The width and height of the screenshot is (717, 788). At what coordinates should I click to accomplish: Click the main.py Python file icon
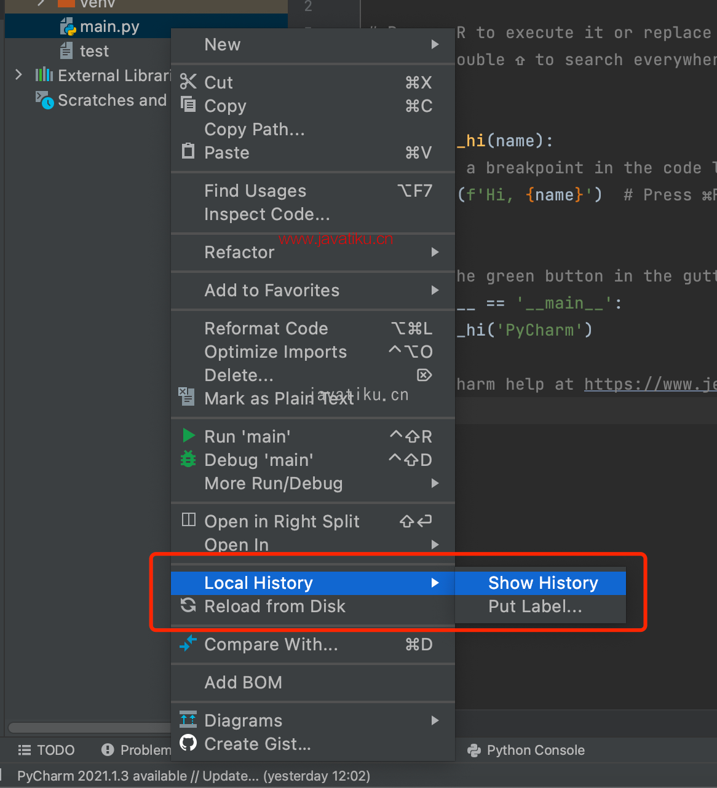pyautogui.click(x=68, y=26)
